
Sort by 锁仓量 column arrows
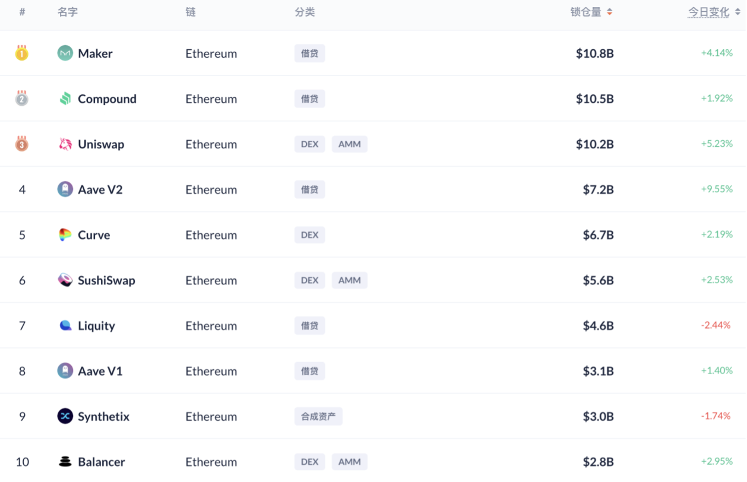pos(609,12)
